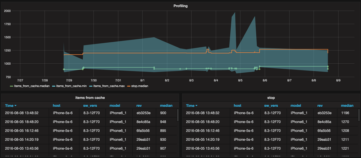Select median value 1196
The image size is (361, 158).
point(345,113)
